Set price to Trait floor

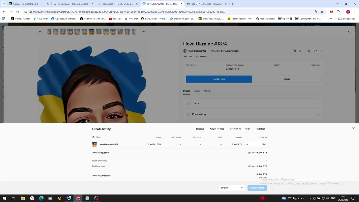(x=260, y=129)
